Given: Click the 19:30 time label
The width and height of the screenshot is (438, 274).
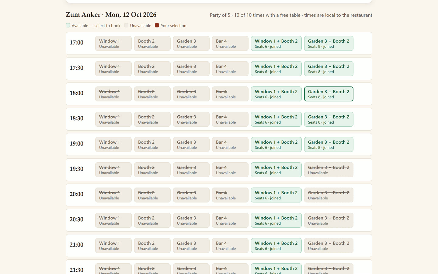Looking at the screenshot, I should [x=76, y=169].
